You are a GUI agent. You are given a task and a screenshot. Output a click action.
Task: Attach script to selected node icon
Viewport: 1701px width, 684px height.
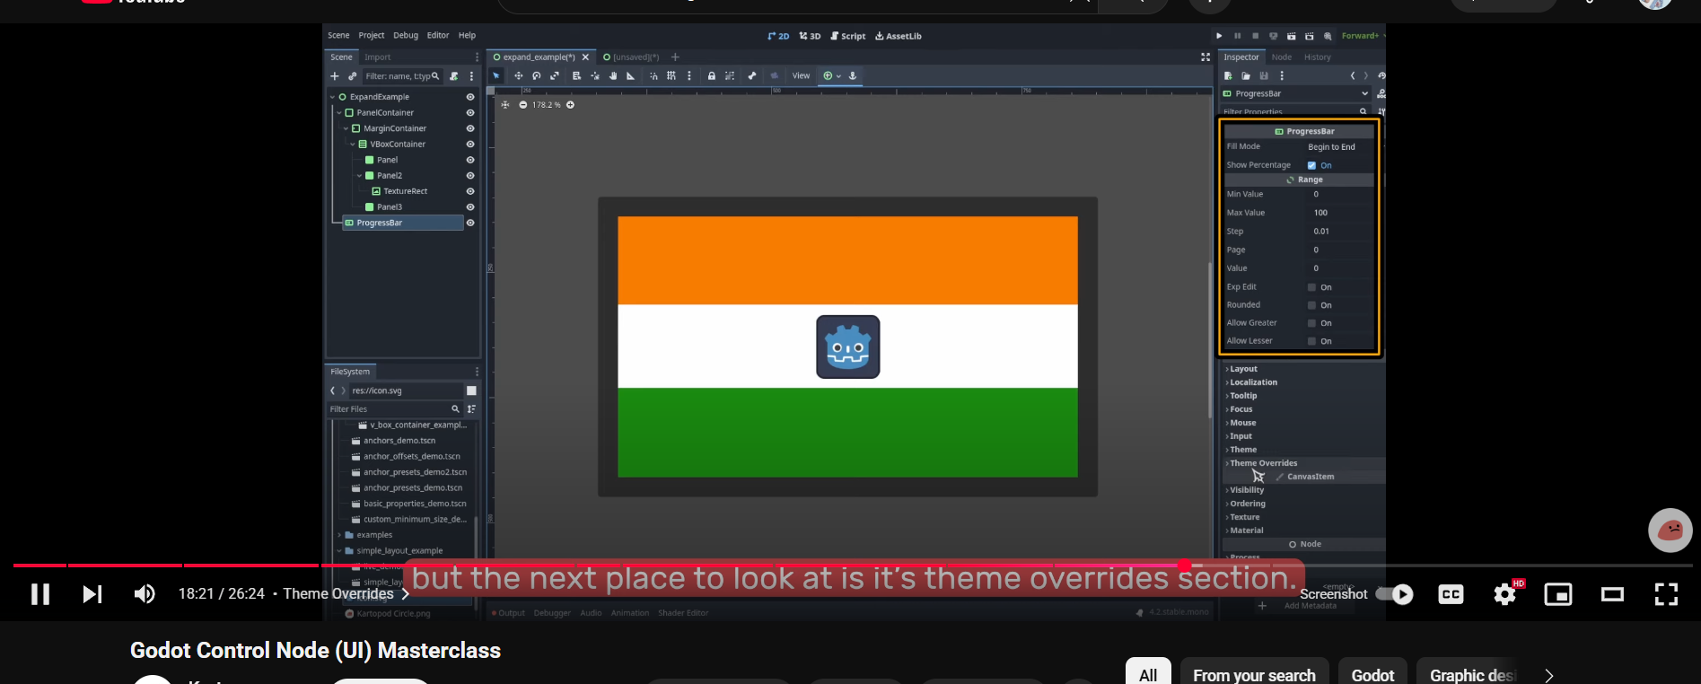click(x=454, y=76)
